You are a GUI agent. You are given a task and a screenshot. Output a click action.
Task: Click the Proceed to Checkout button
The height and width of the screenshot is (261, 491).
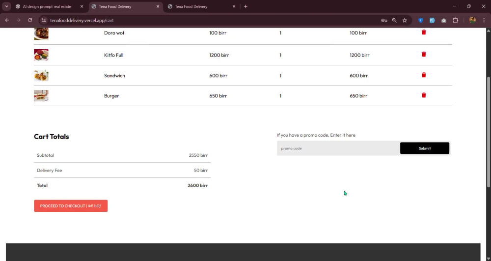(71, 206)
